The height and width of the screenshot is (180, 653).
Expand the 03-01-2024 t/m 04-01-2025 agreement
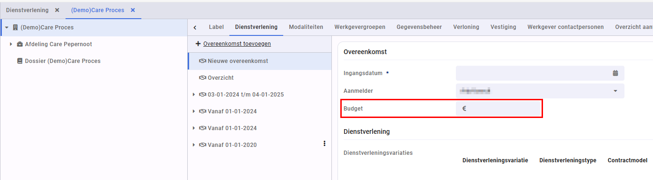coord(194,95)
